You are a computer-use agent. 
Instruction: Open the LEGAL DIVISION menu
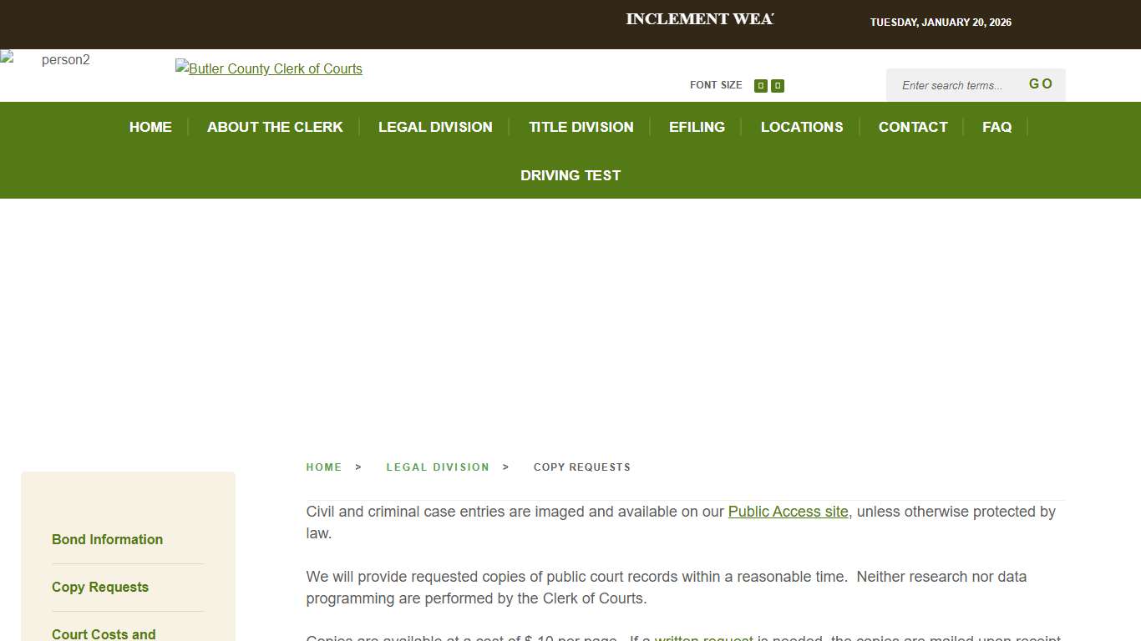[x=435, y=127]
